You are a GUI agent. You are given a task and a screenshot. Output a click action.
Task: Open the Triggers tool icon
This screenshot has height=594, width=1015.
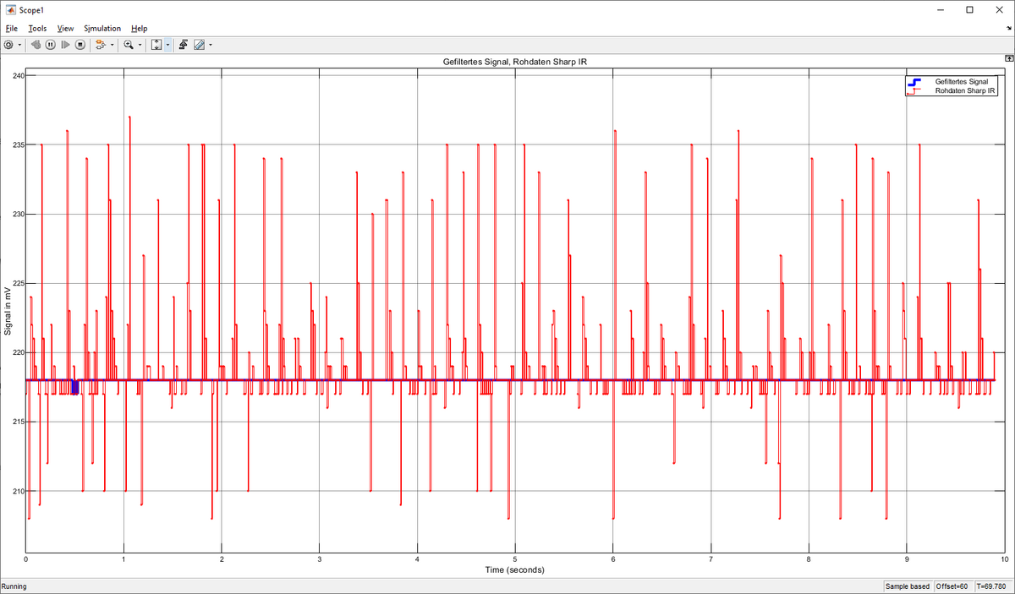point(184,45)
